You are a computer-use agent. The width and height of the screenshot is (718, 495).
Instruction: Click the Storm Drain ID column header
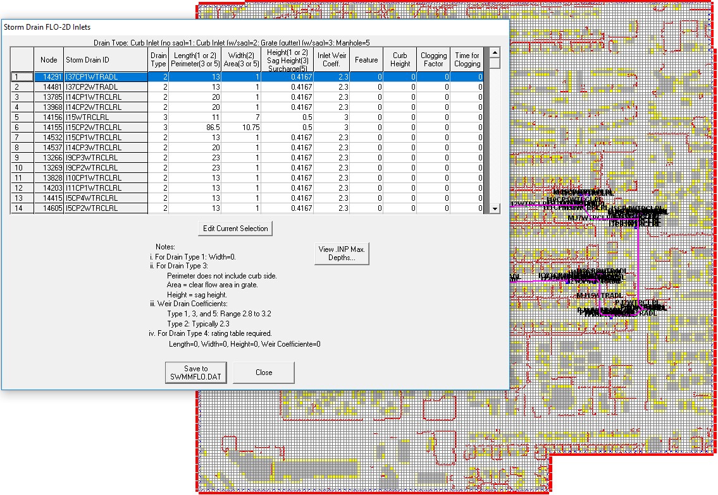105,60
